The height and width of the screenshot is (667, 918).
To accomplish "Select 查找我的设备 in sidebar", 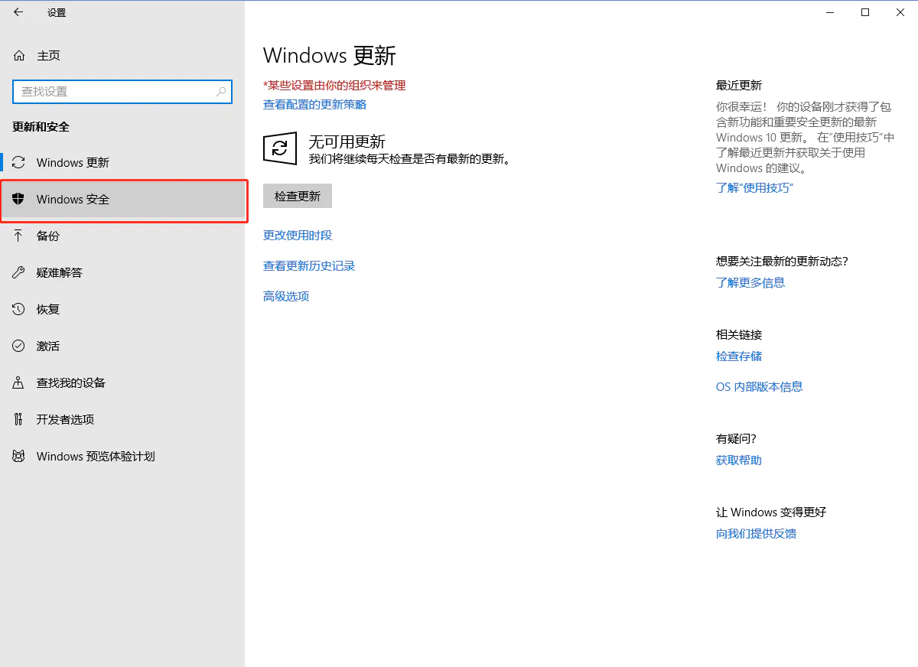I will click(122, 382).
